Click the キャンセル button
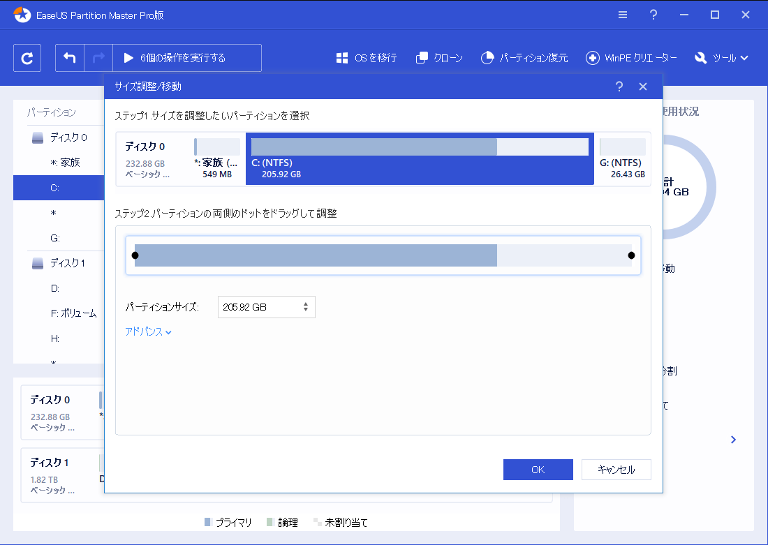Screen dimensions: 768x545 [x=616, y=470]
